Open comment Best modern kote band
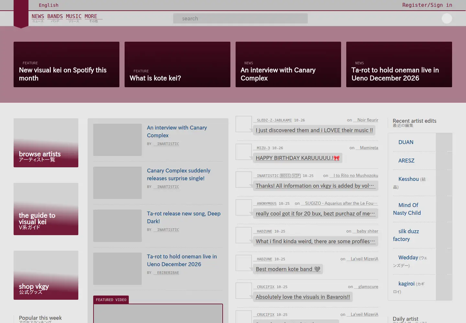Image resolution: width=466 pixels, height=323 pixels. tap(288, 269)
